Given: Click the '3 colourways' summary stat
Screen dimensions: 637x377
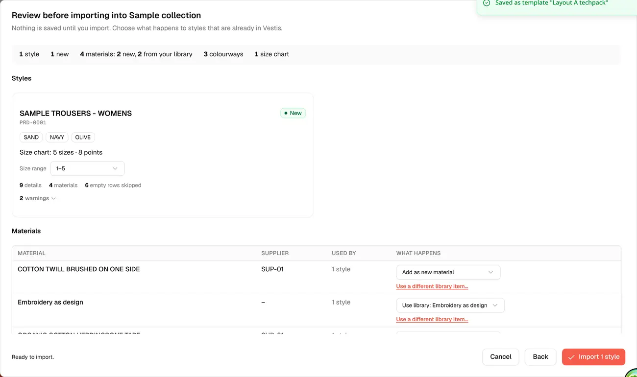Looking at the screenshot, I should pyautogui.click(x=223, y=54).
